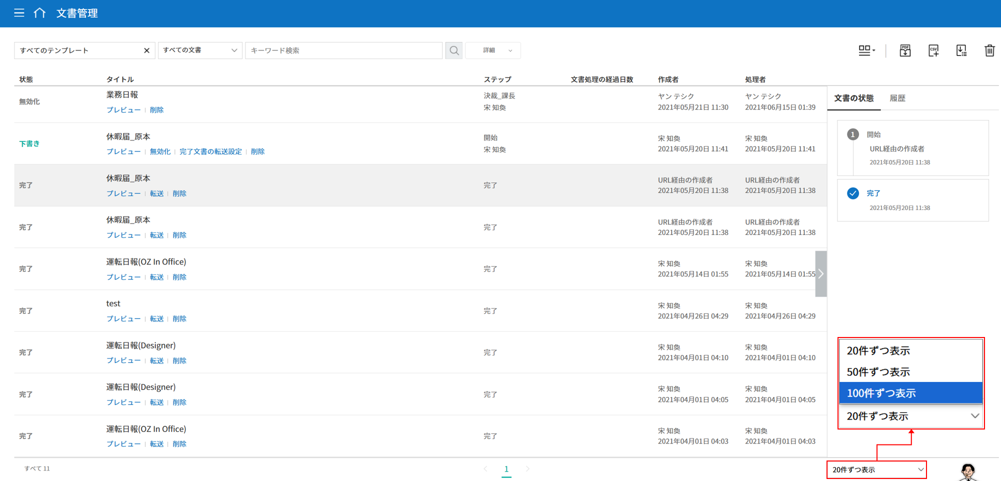Image resolution: width=1001 pixels, height=481 pixels.
Task: Click 完了文書の転送設定 link
Action: tap(210, 151)
